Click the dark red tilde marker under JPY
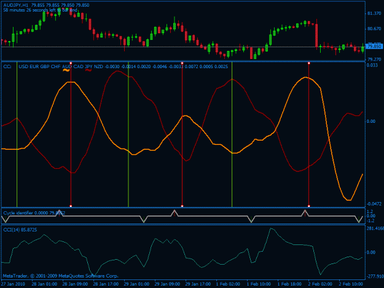 88,70
